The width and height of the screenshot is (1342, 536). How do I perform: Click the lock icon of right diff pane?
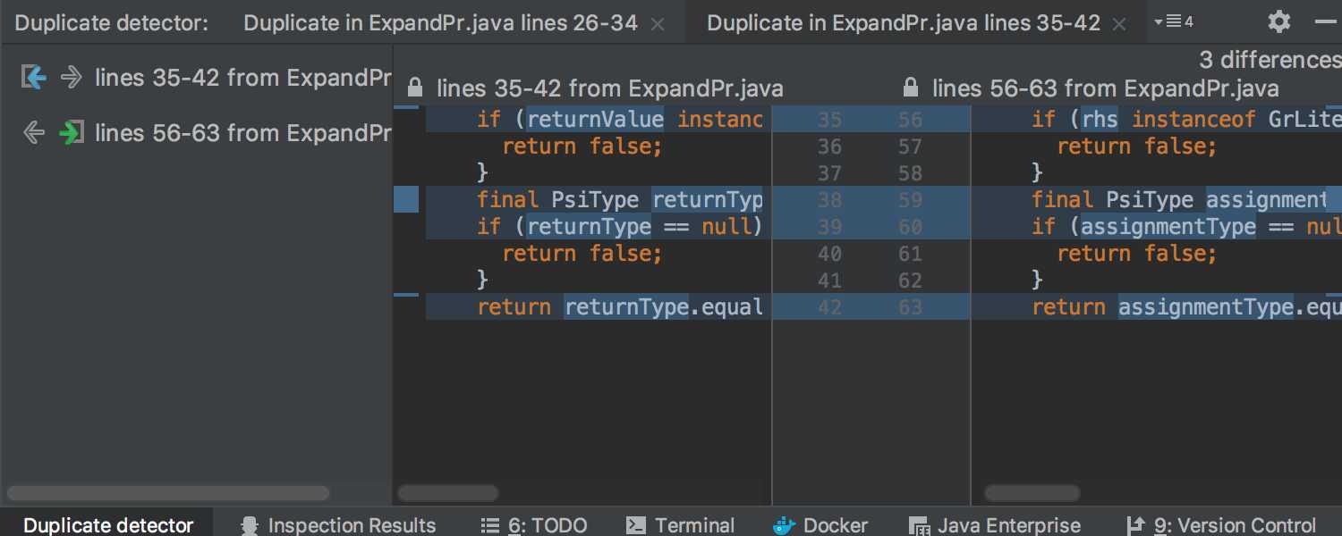(x=911, y=88)
